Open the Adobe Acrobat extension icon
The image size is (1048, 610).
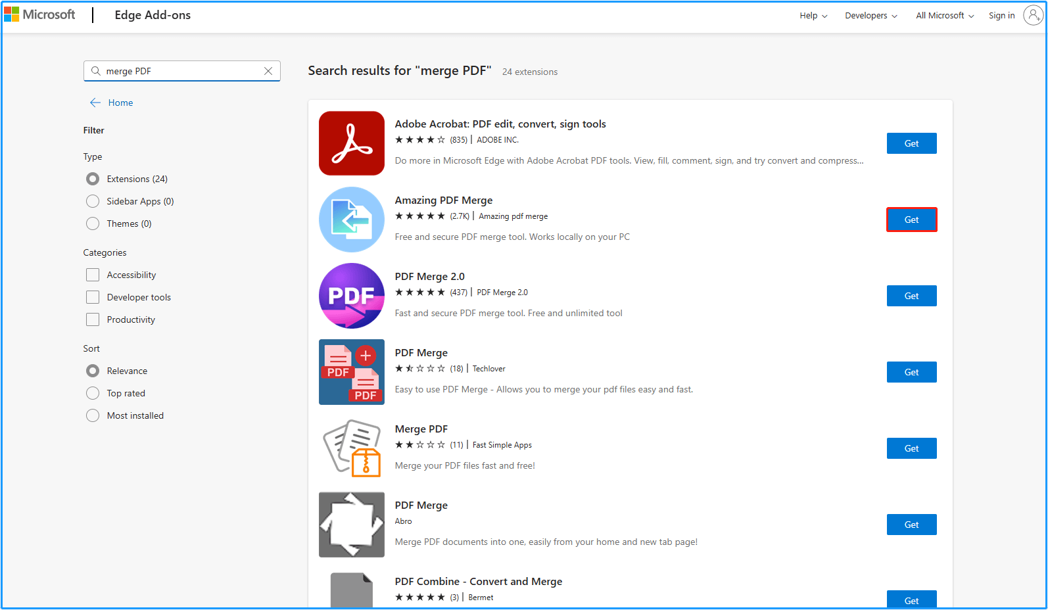click(x=352, y=143)
